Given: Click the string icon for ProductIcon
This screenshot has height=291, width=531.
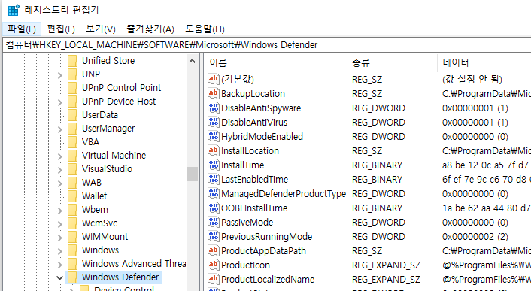Looking at the screenshot, I should pos(214,265).
